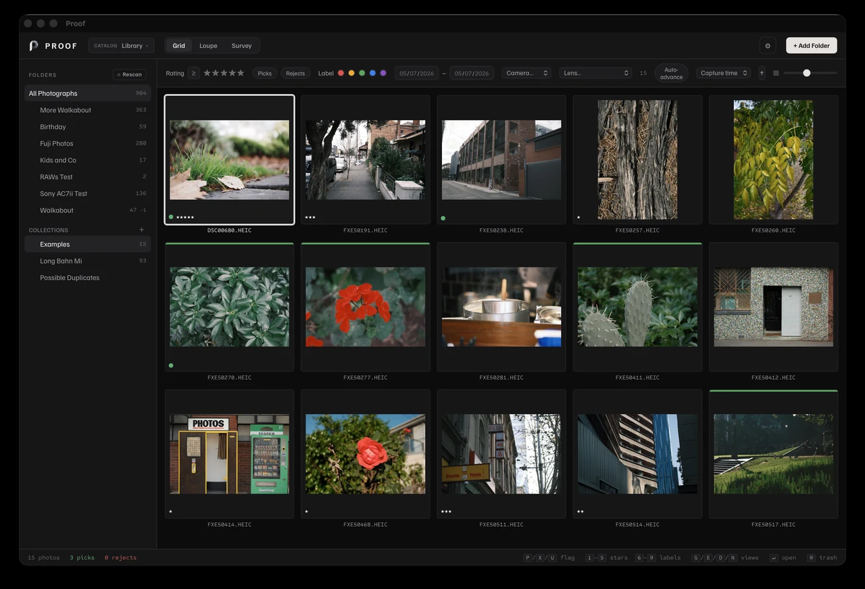Viewport: 865px width, 589px height.
Task: Filter by red color label
Action: click(x=341, y=73)
